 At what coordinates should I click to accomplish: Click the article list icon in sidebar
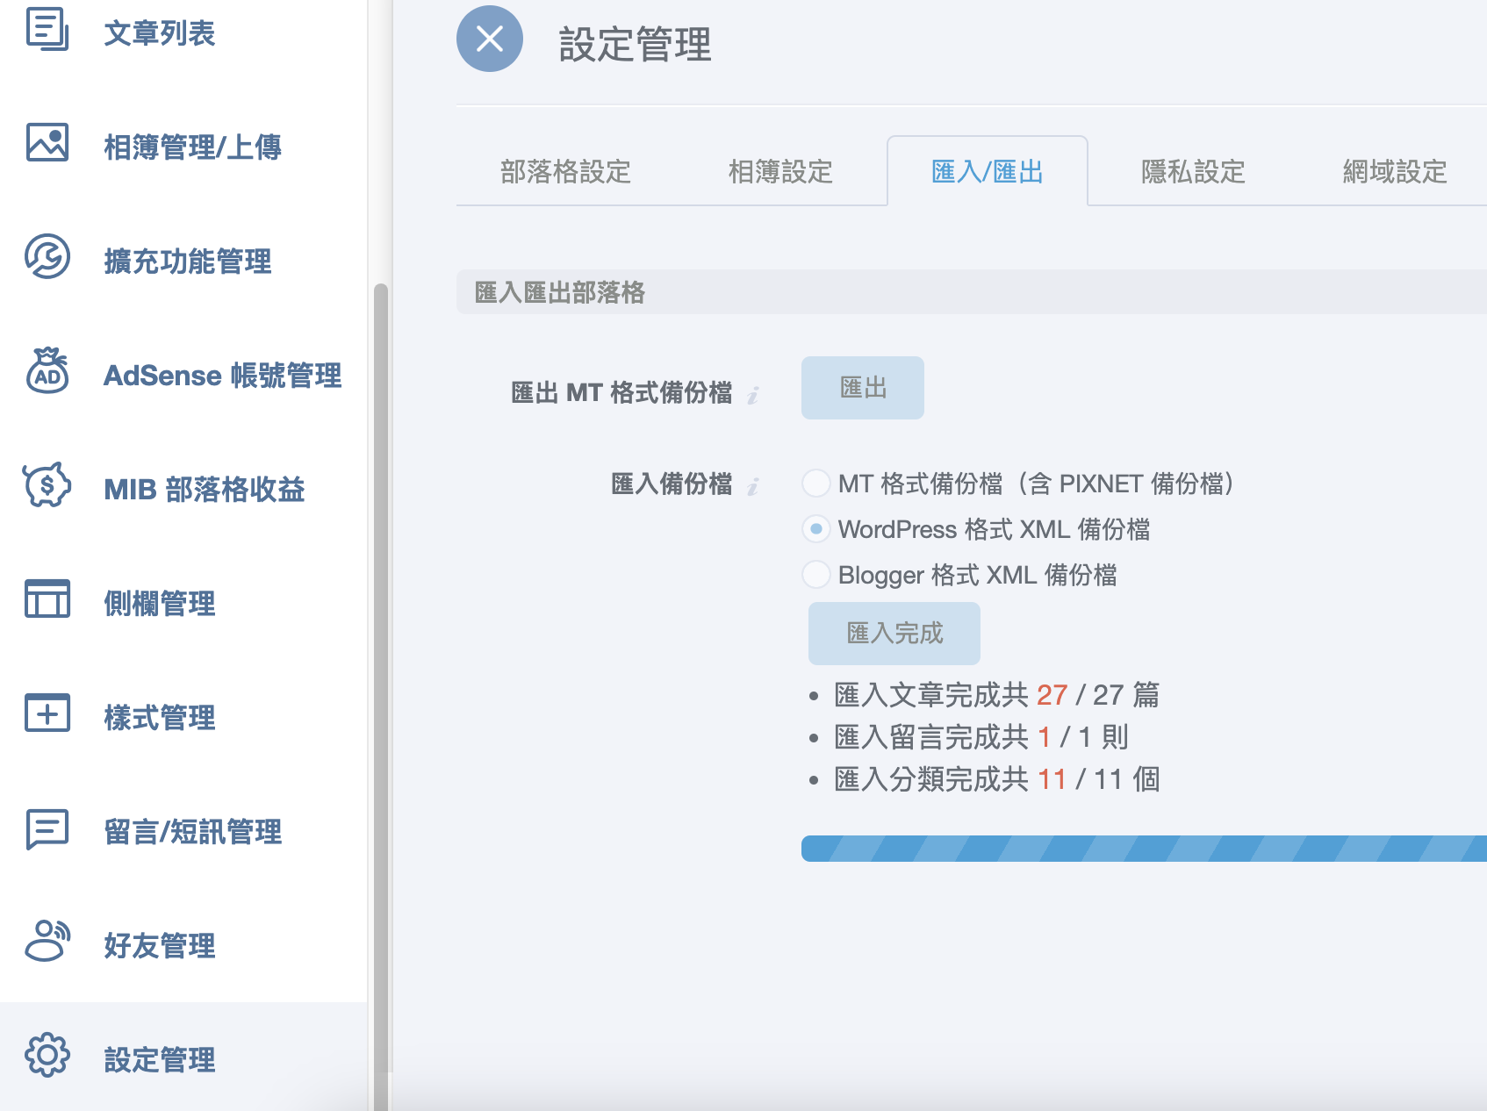pos(47,29)
